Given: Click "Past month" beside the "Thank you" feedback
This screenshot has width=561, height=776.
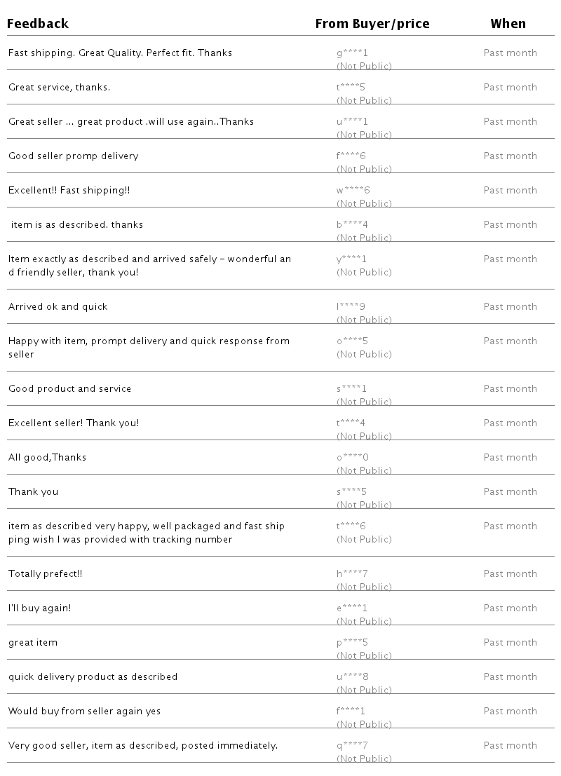Looking at the screenshot, I should pyautogui.click(x=510, y=492).
